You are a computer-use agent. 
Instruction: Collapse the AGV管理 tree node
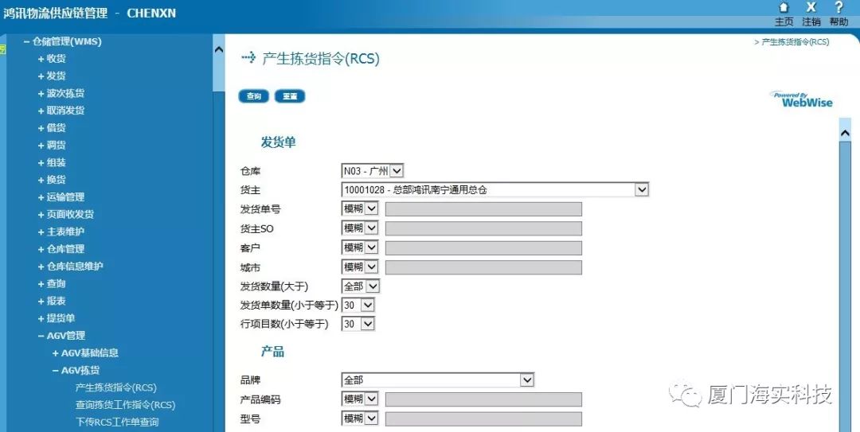[x=41, y=336]
